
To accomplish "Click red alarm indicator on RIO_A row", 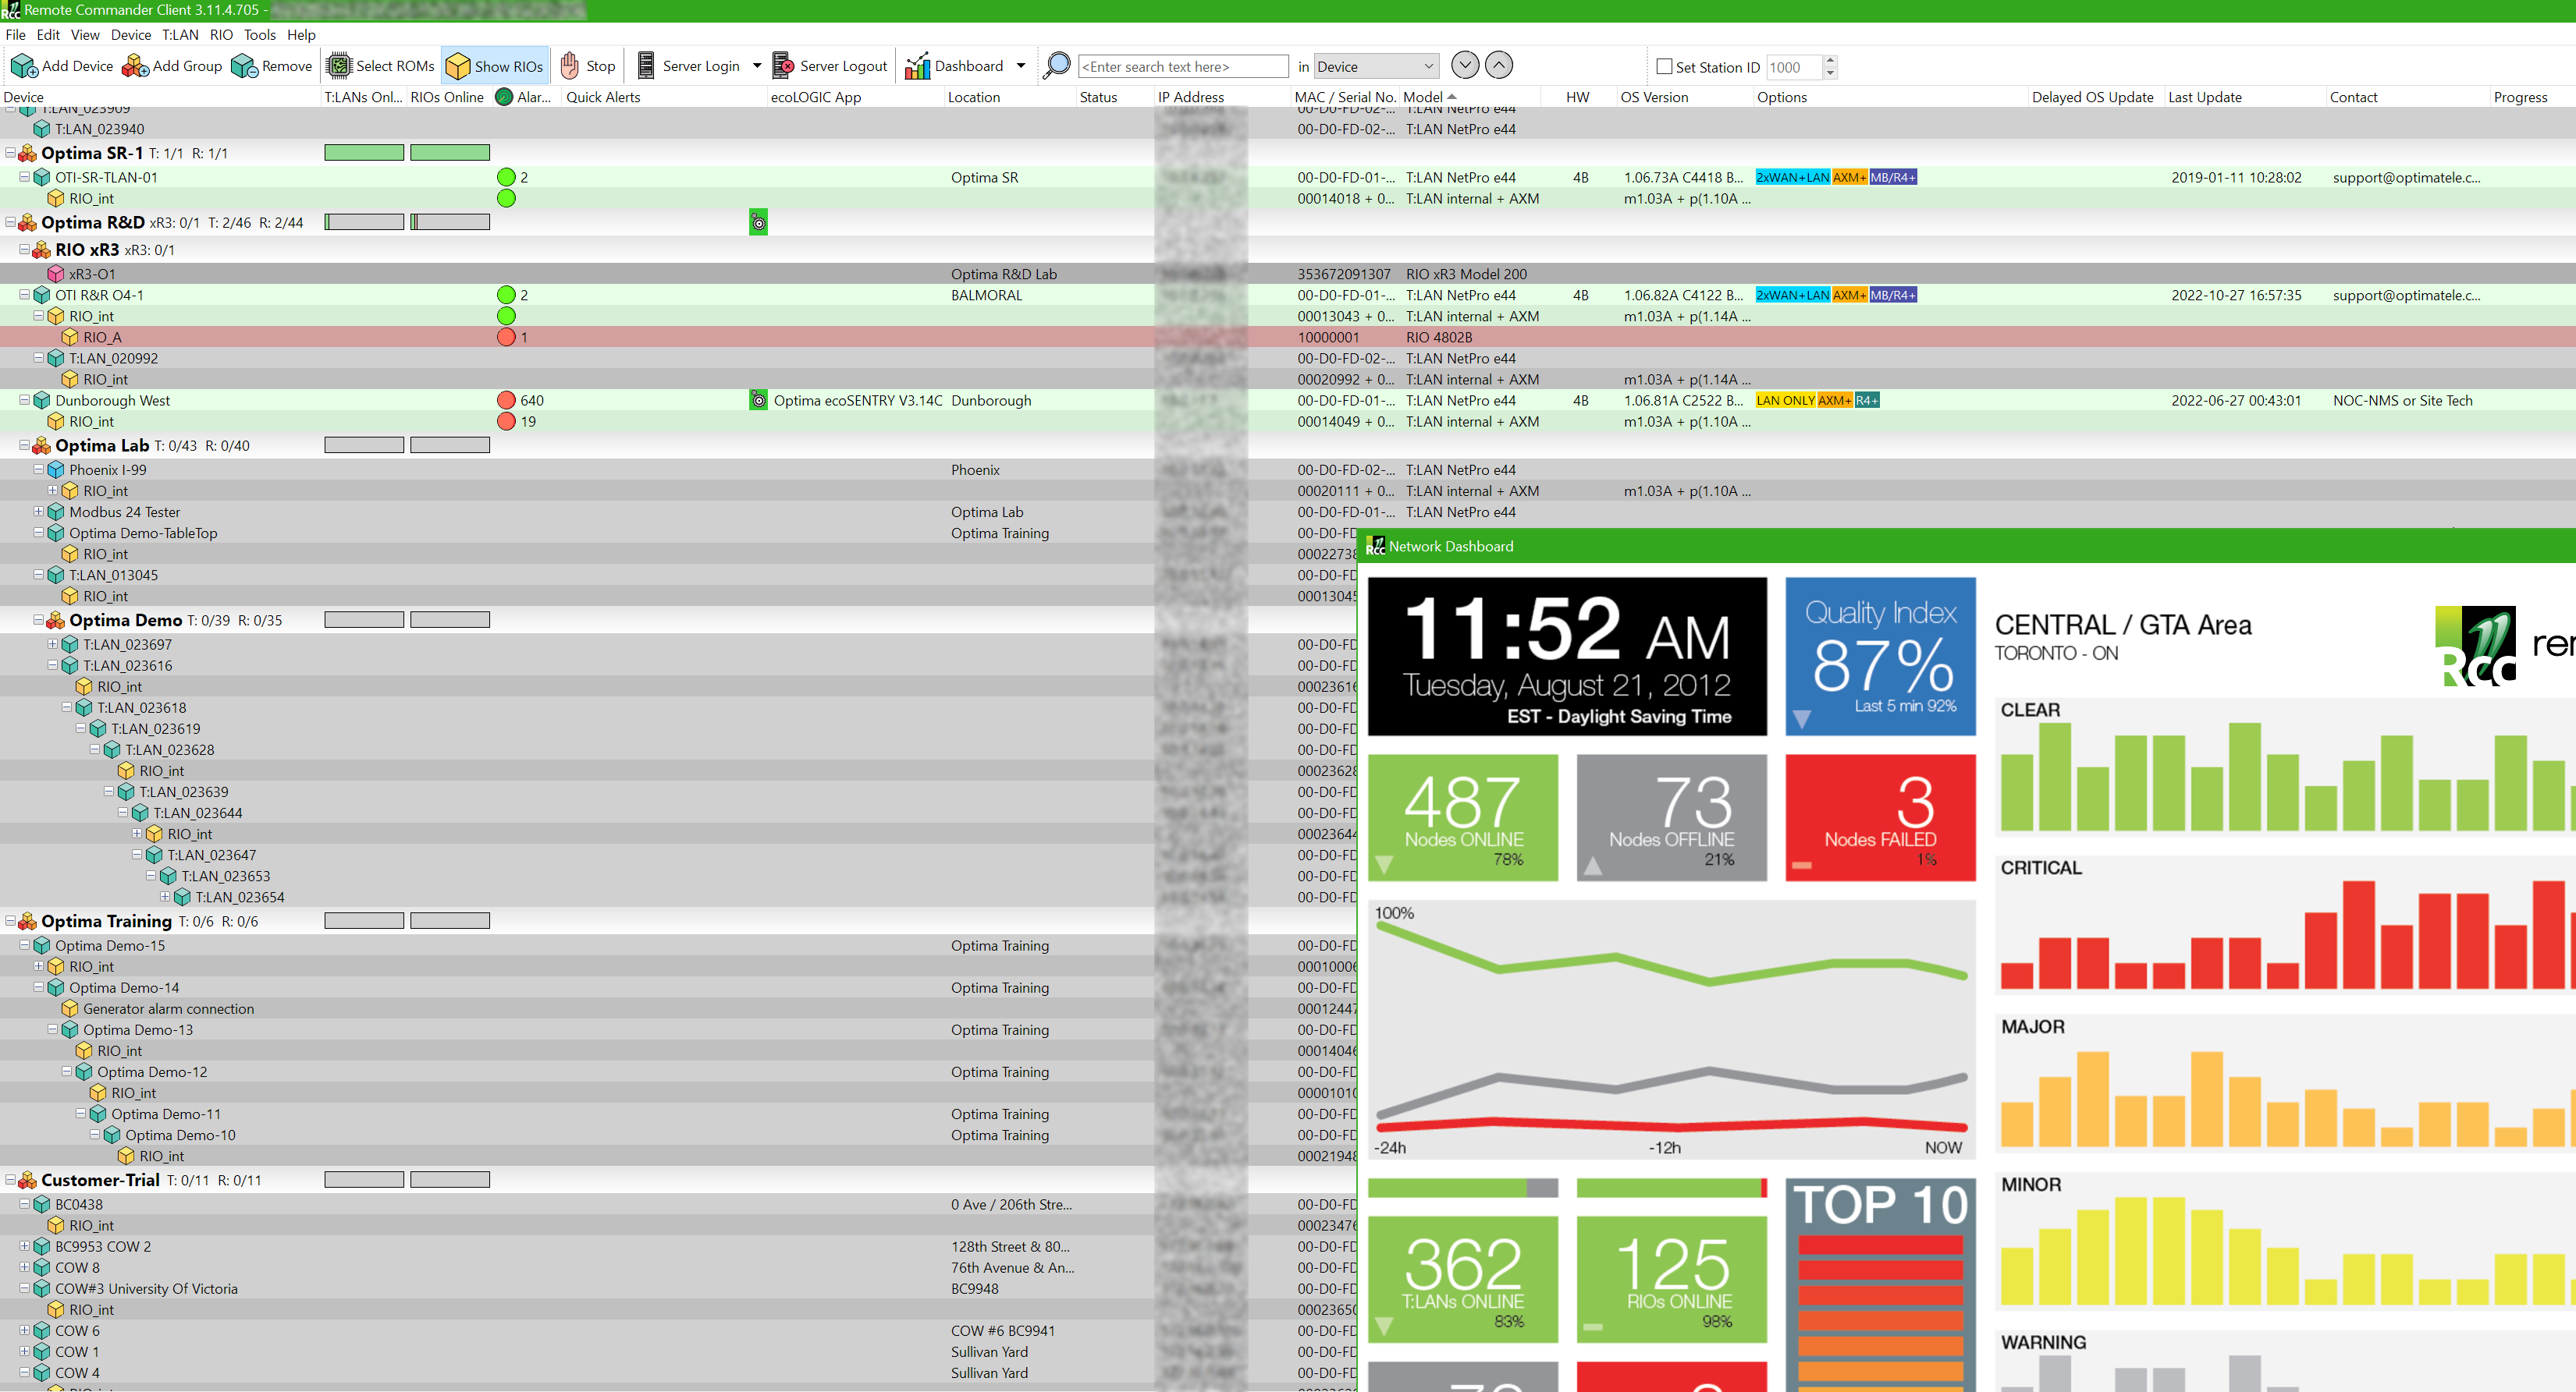I will tap(506, 338).
